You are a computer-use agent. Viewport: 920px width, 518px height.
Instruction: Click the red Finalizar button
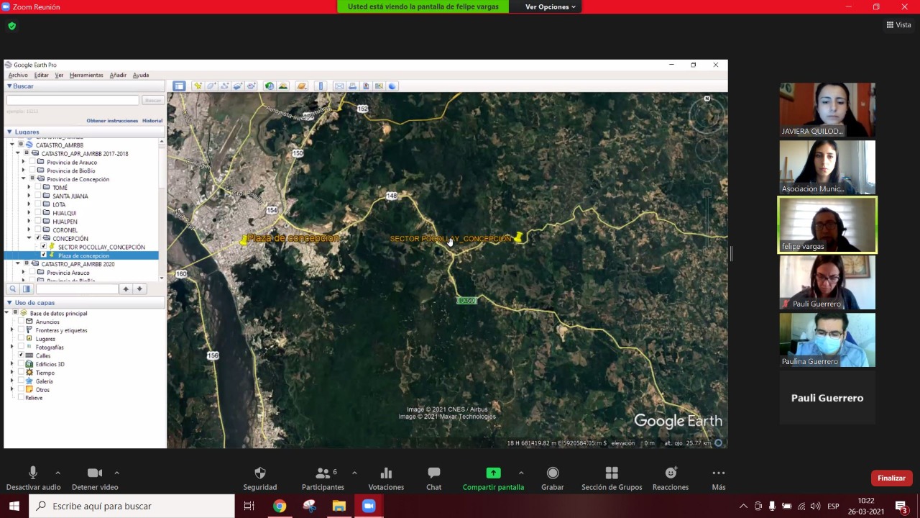[x=891, y=478]
